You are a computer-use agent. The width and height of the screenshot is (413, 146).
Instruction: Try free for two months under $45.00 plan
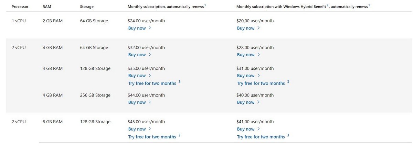(x=152, y=137)
